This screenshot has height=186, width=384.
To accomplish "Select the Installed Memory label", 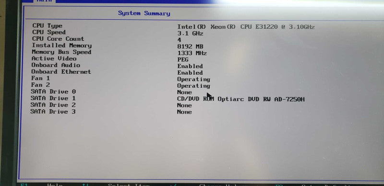I will click(x=62, y=45).
